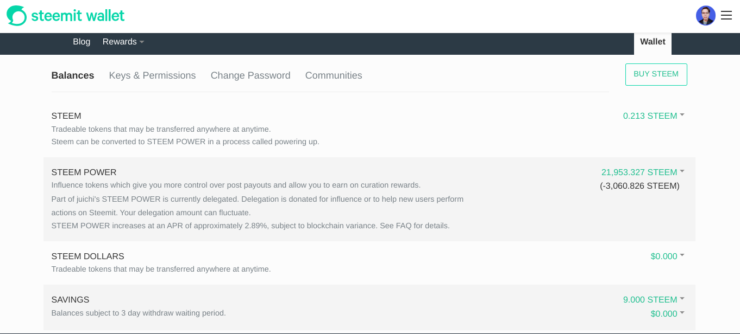Image resolution: width=740 pixels, height=334 pixels.
Task: Expand the 21,953.327 STEEM power dropdown
Action: pos(642,172)
